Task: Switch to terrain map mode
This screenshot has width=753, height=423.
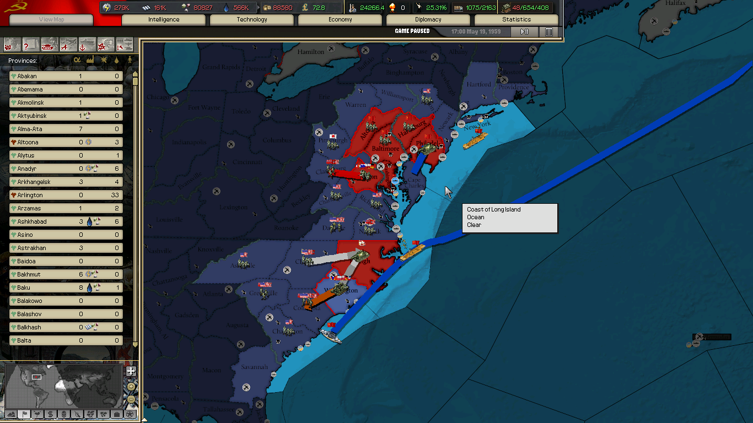Action: click(10, 414)
